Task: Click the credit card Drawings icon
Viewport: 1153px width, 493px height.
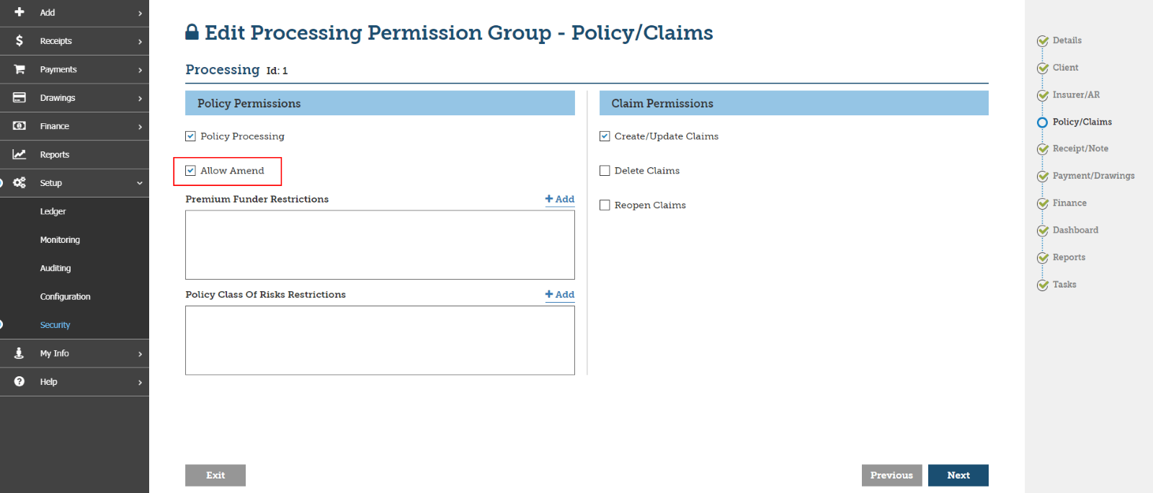Action: click(x=19, y=97)
